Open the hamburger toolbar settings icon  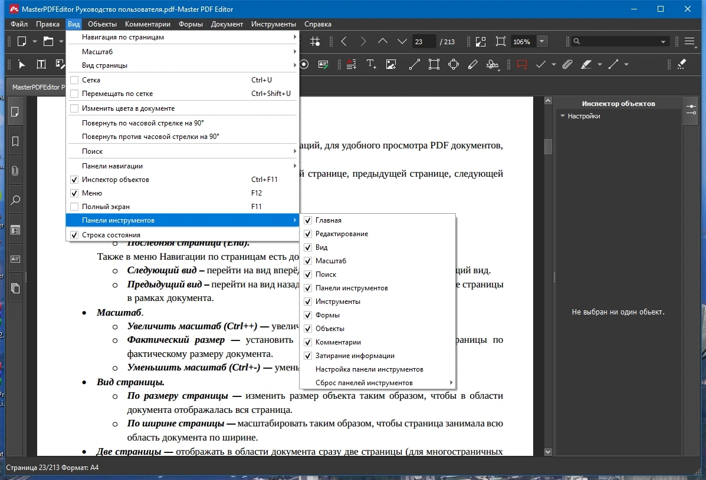(x=689, y=41)
